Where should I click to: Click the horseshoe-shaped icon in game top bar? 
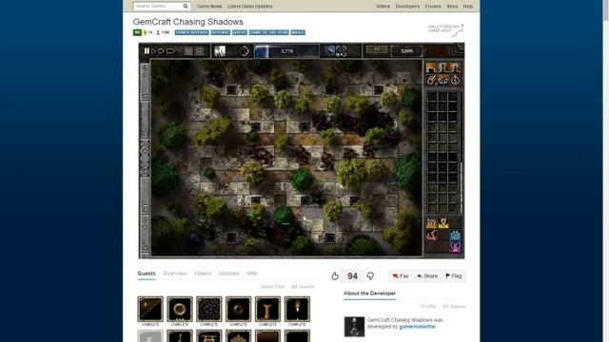click(x=341, y=50)
